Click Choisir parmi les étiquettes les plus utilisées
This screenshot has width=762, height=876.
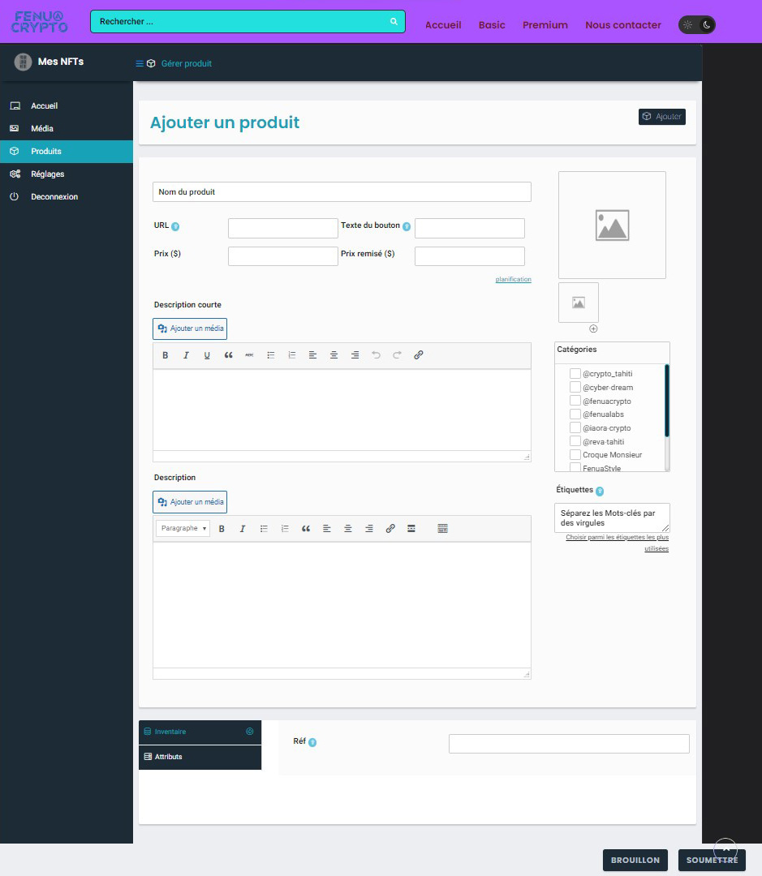[x=618, y=543]
